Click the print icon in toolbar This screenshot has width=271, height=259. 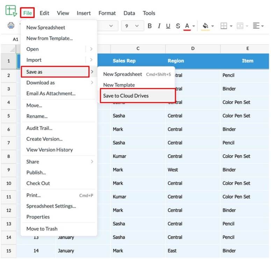(x=11, y=26)
